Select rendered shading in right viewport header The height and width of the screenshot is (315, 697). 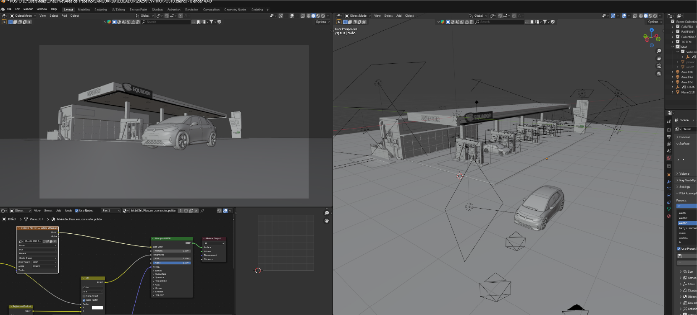tap(655, 16)
